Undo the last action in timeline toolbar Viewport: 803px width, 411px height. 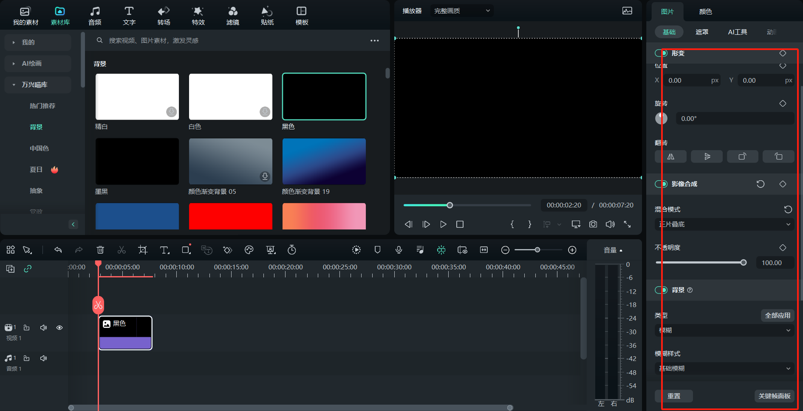coord(58,250)
